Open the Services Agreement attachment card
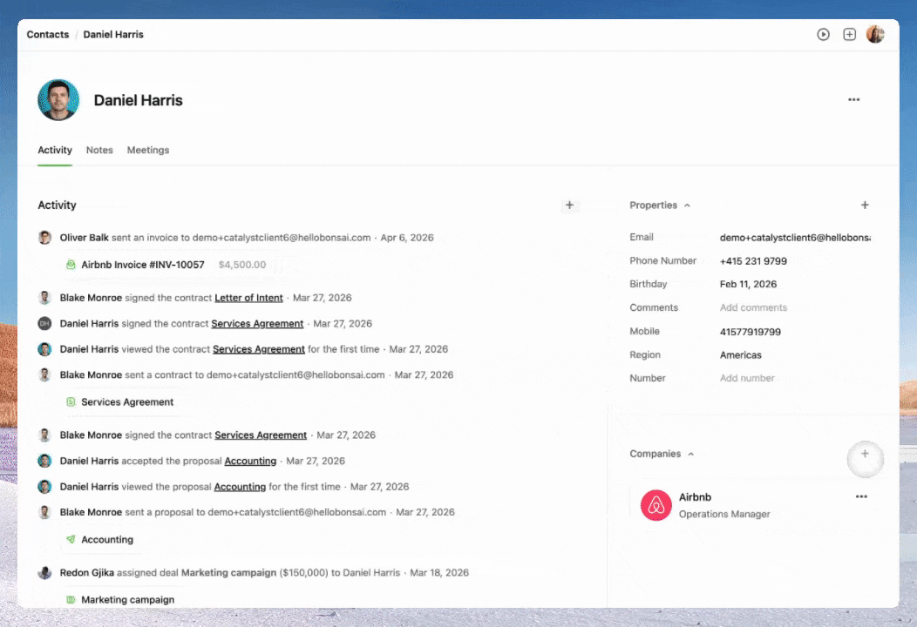 127,402
